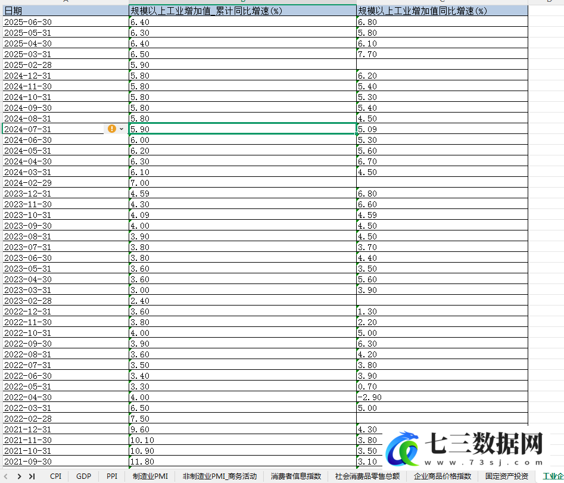Select the empty monthly growth cell in row 2024-02-29
The width and height of the screenshot is (564, 483).
443,183
